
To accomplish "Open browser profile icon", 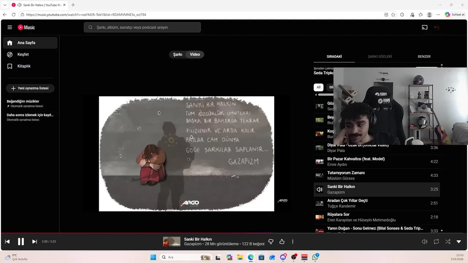I will tap(430, 15).
